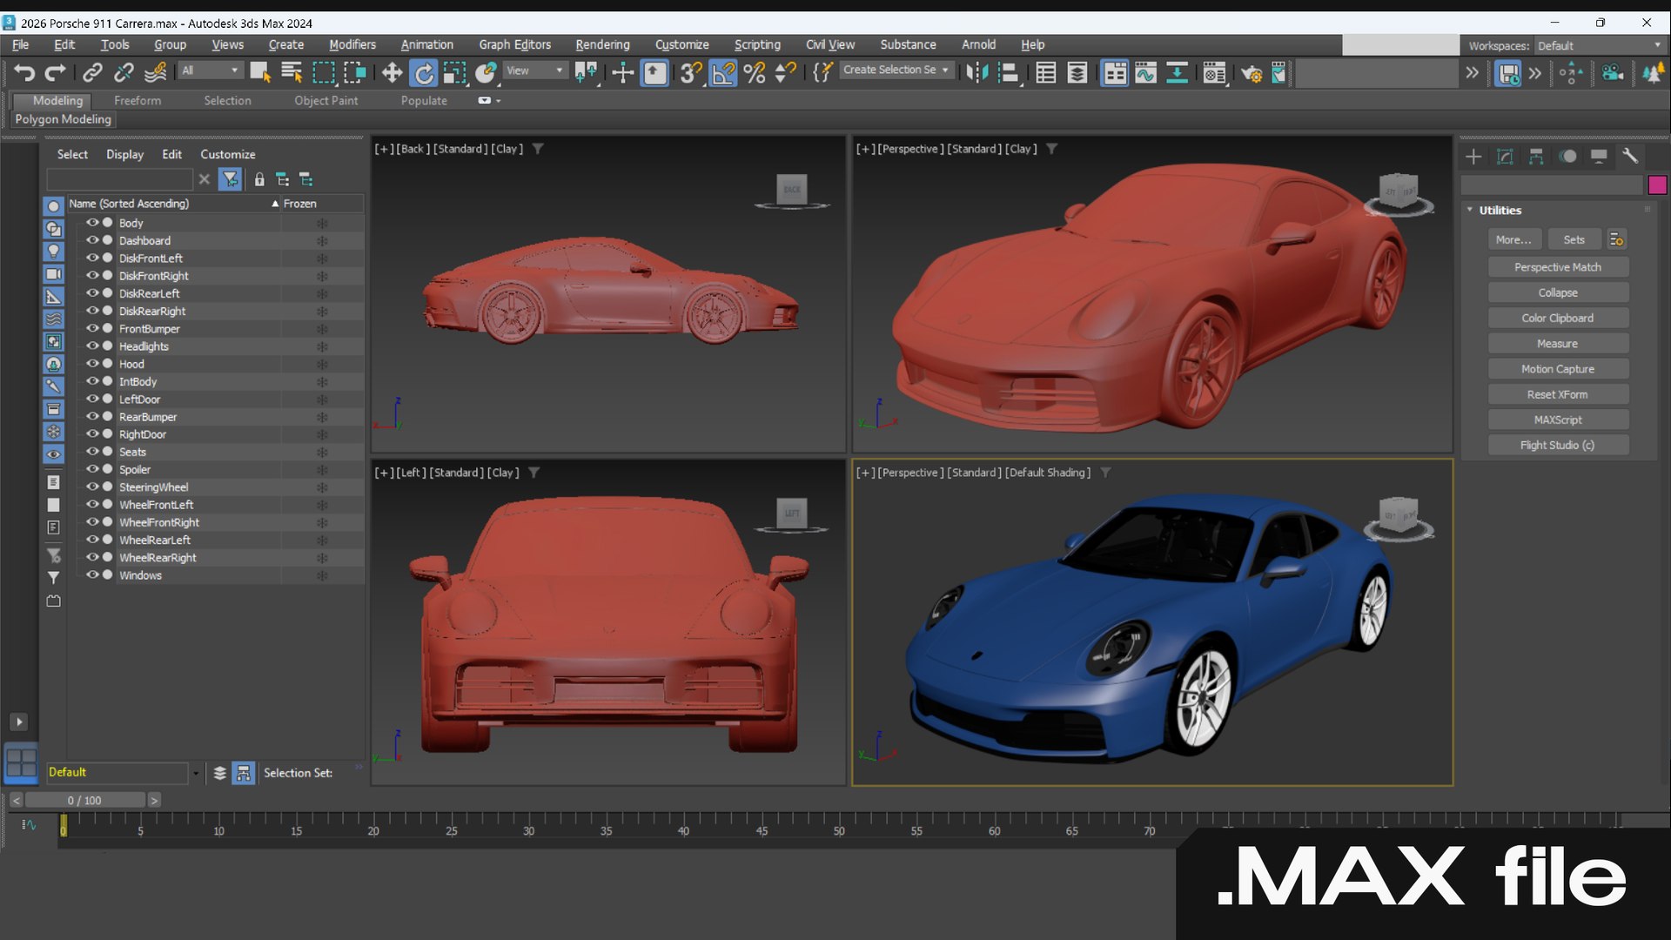Click the Bind to Space Warp icon
The height and width of the screenshot is (940, 1671).
[x=155, y=73]
